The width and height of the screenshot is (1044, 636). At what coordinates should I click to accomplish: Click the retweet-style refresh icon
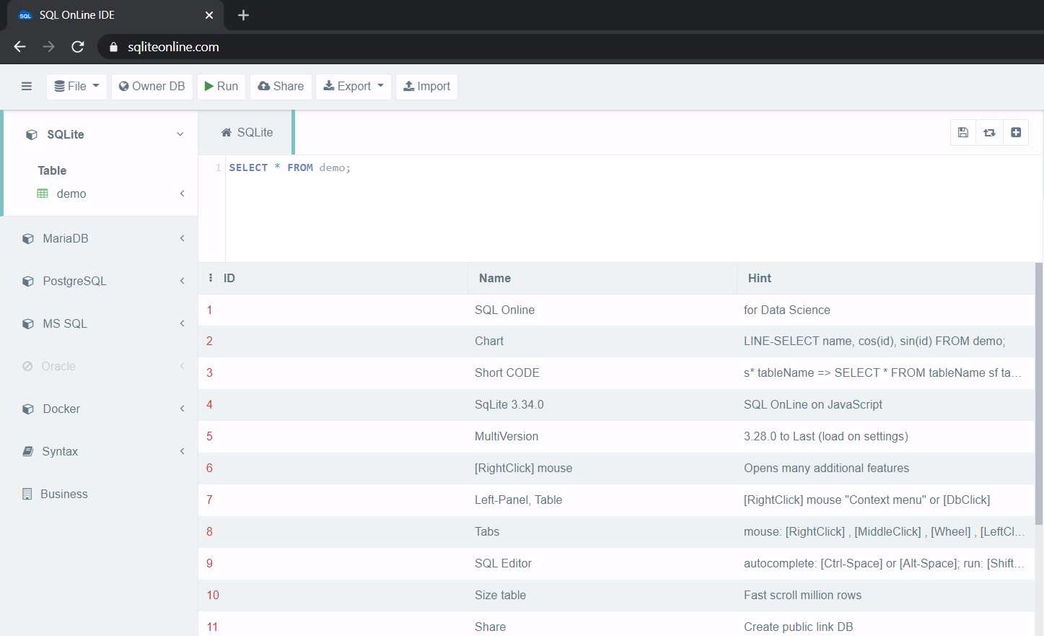[x=989, y=133]
